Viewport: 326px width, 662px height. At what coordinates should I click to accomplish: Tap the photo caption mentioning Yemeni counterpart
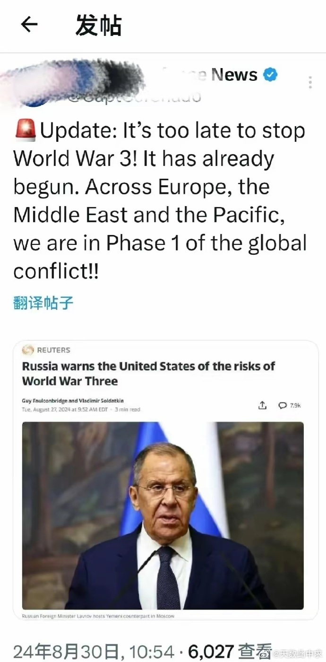(98, 616)
